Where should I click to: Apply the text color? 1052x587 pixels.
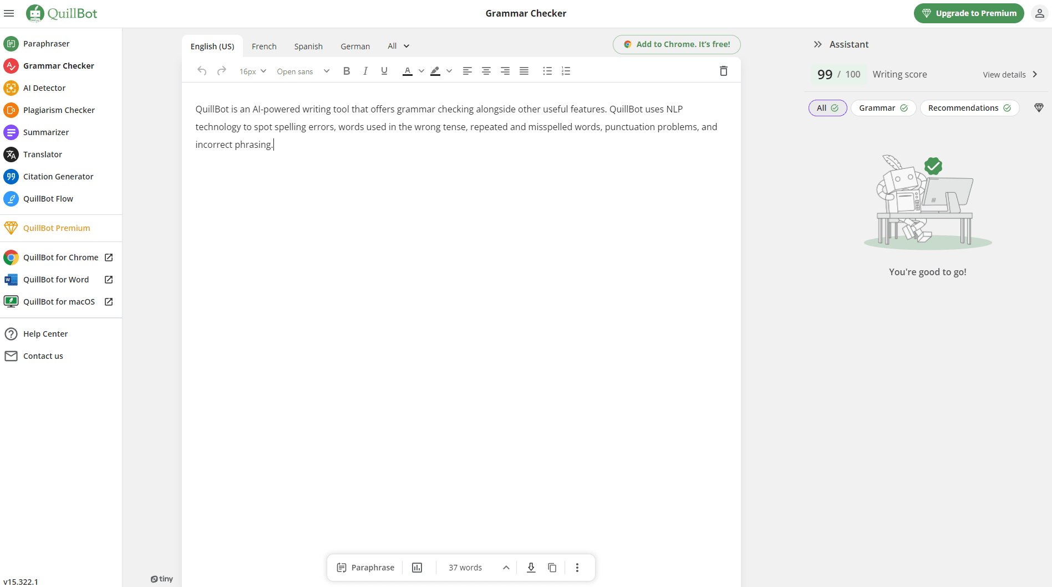pos(408,71)
